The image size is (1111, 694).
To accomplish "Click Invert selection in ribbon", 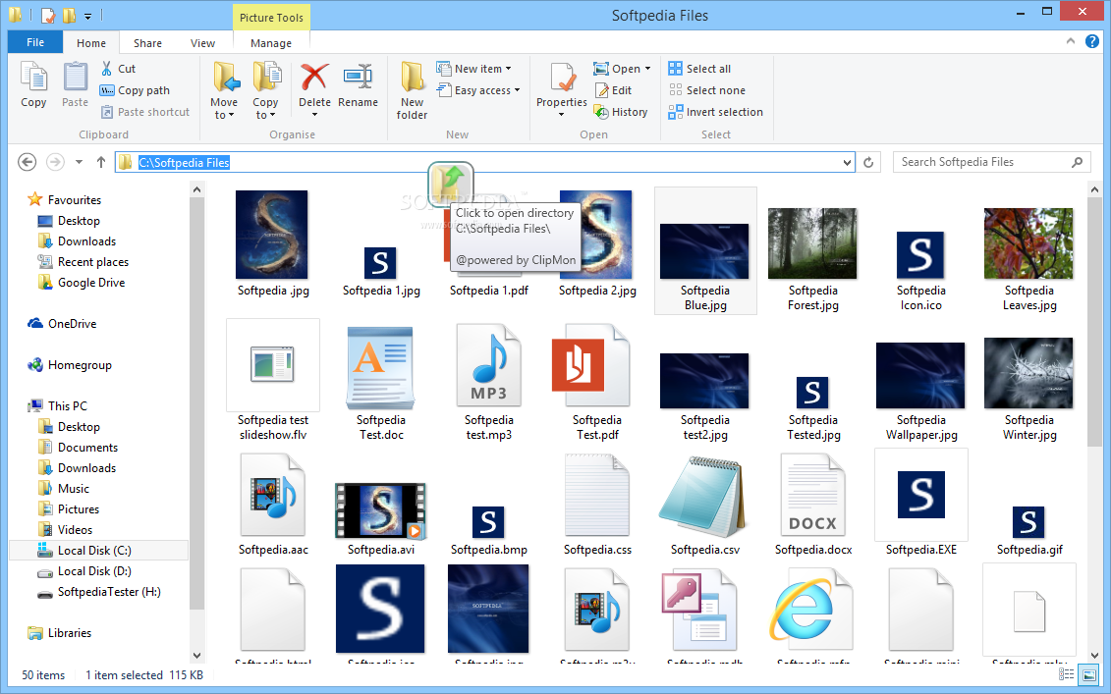I will (716, 112).
